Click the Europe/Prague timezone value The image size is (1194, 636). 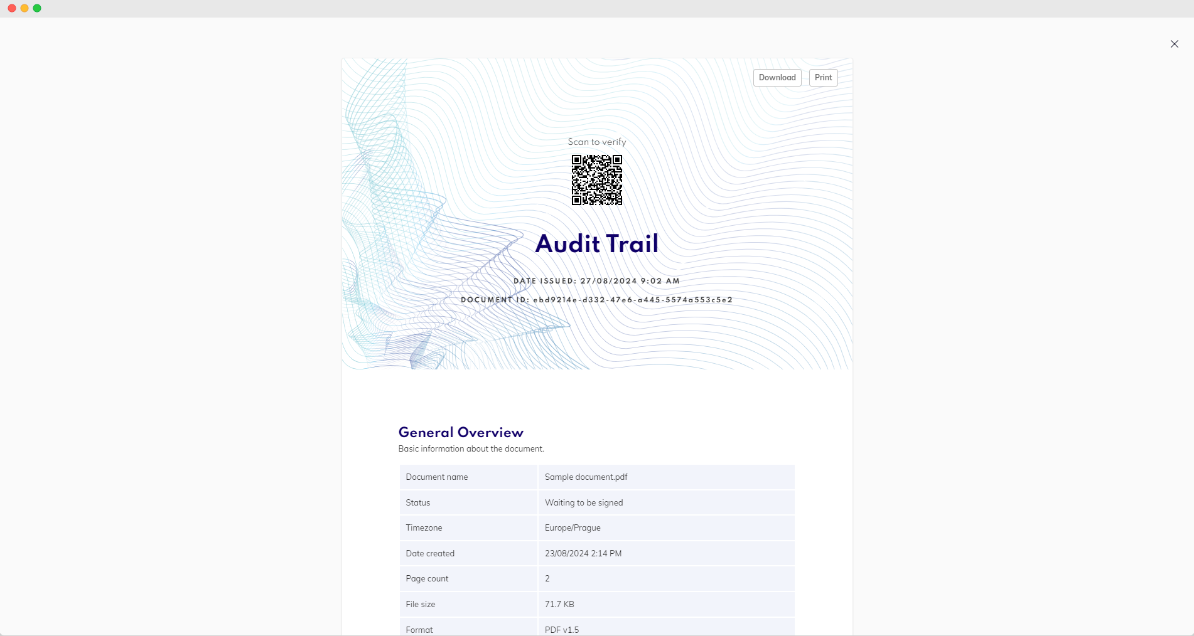pos(572,527)
